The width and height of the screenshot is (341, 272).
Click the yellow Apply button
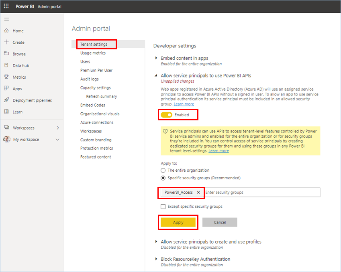point(178,222)
